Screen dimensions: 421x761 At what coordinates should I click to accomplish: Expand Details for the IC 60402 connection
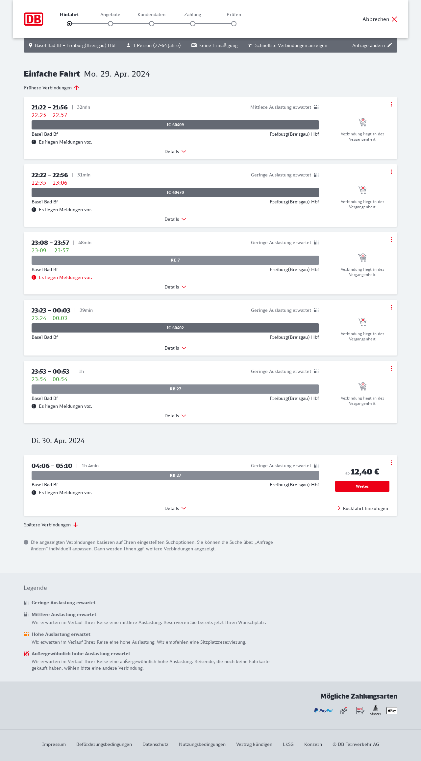(x=175, y=348)
